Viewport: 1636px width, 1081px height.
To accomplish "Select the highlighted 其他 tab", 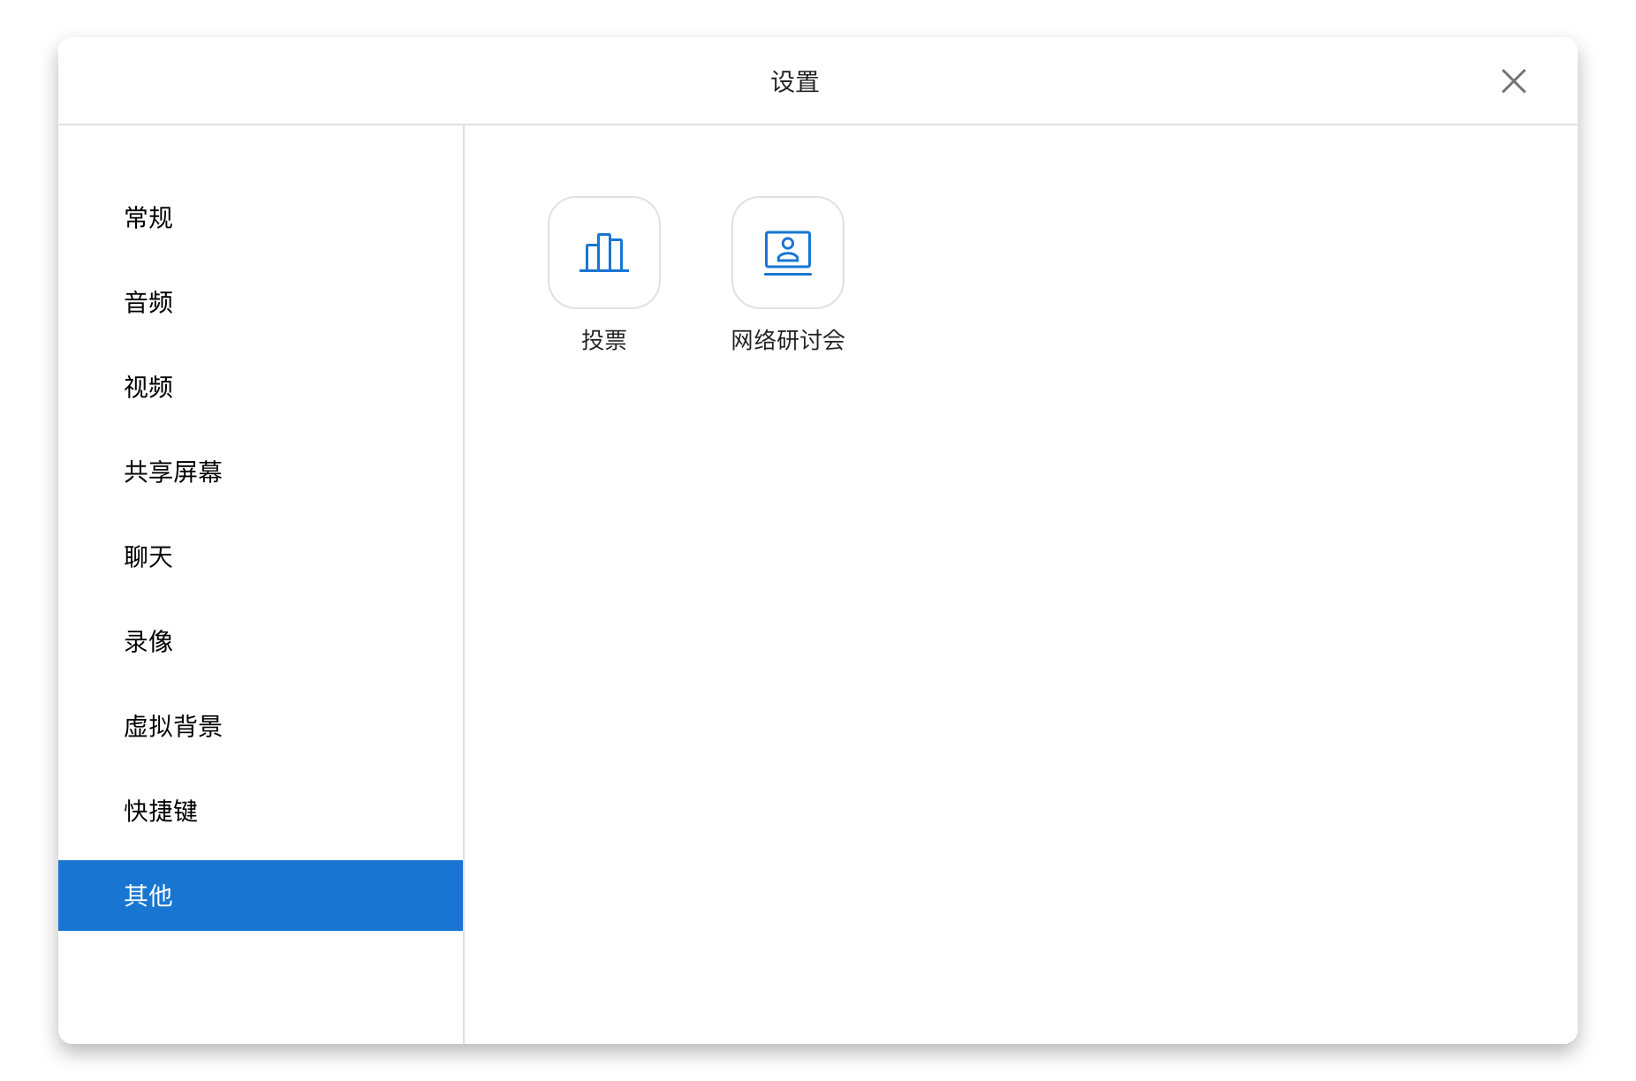I will (x=261, y=896).
